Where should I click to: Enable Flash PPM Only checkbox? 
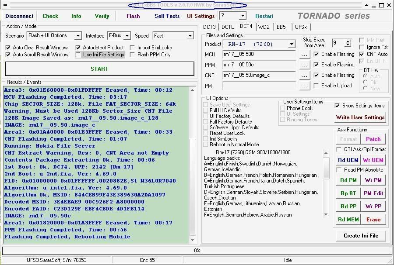133,55
